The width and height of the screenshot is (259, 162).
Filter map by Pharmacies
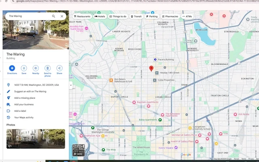[x=170, y=16]
